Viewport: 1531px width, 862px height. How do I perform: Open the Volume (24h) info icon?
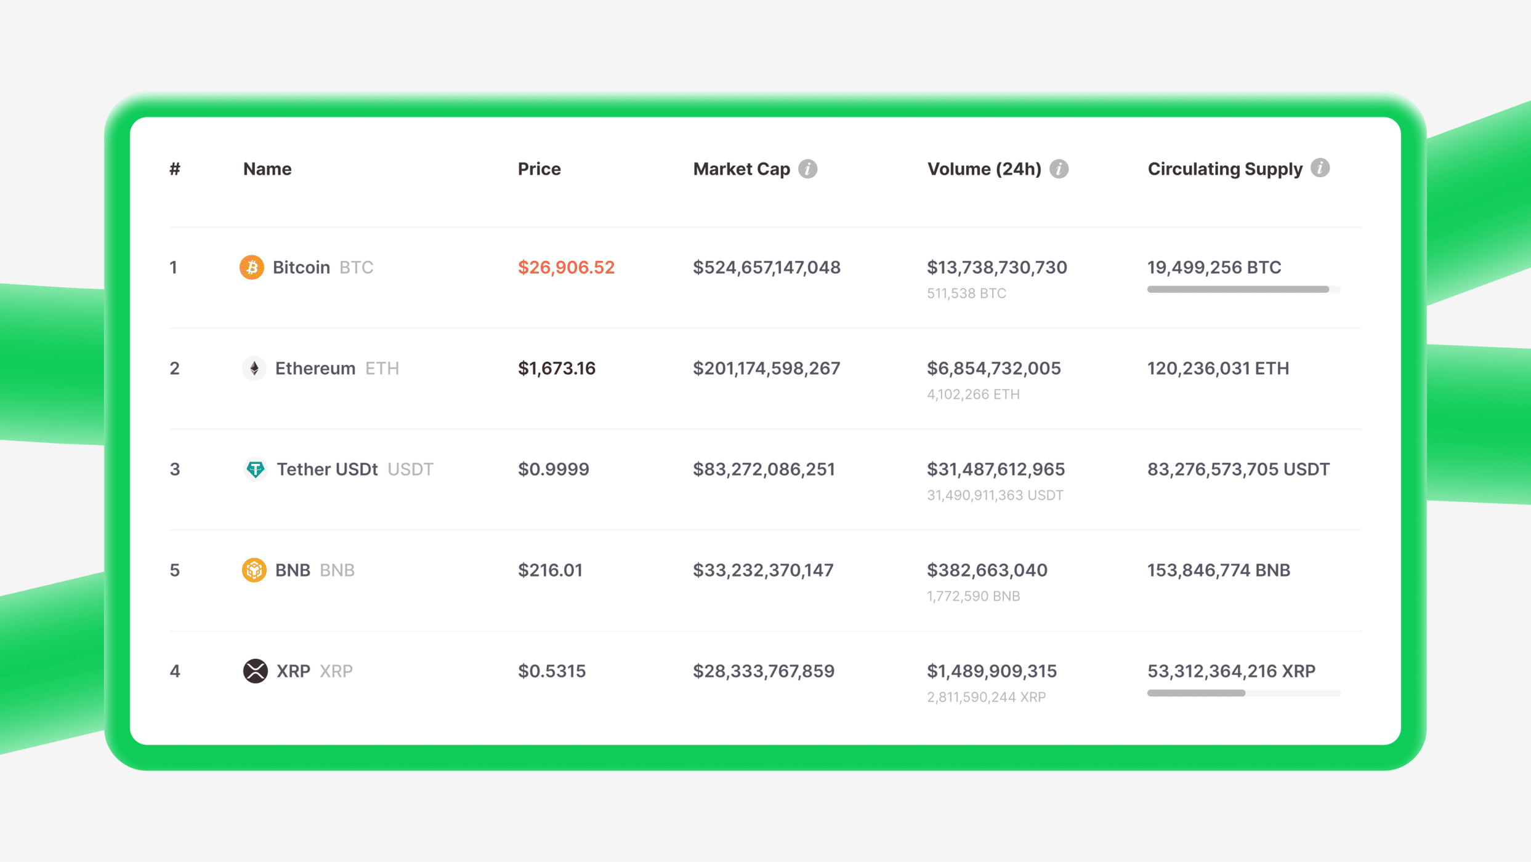point(1059,169)
